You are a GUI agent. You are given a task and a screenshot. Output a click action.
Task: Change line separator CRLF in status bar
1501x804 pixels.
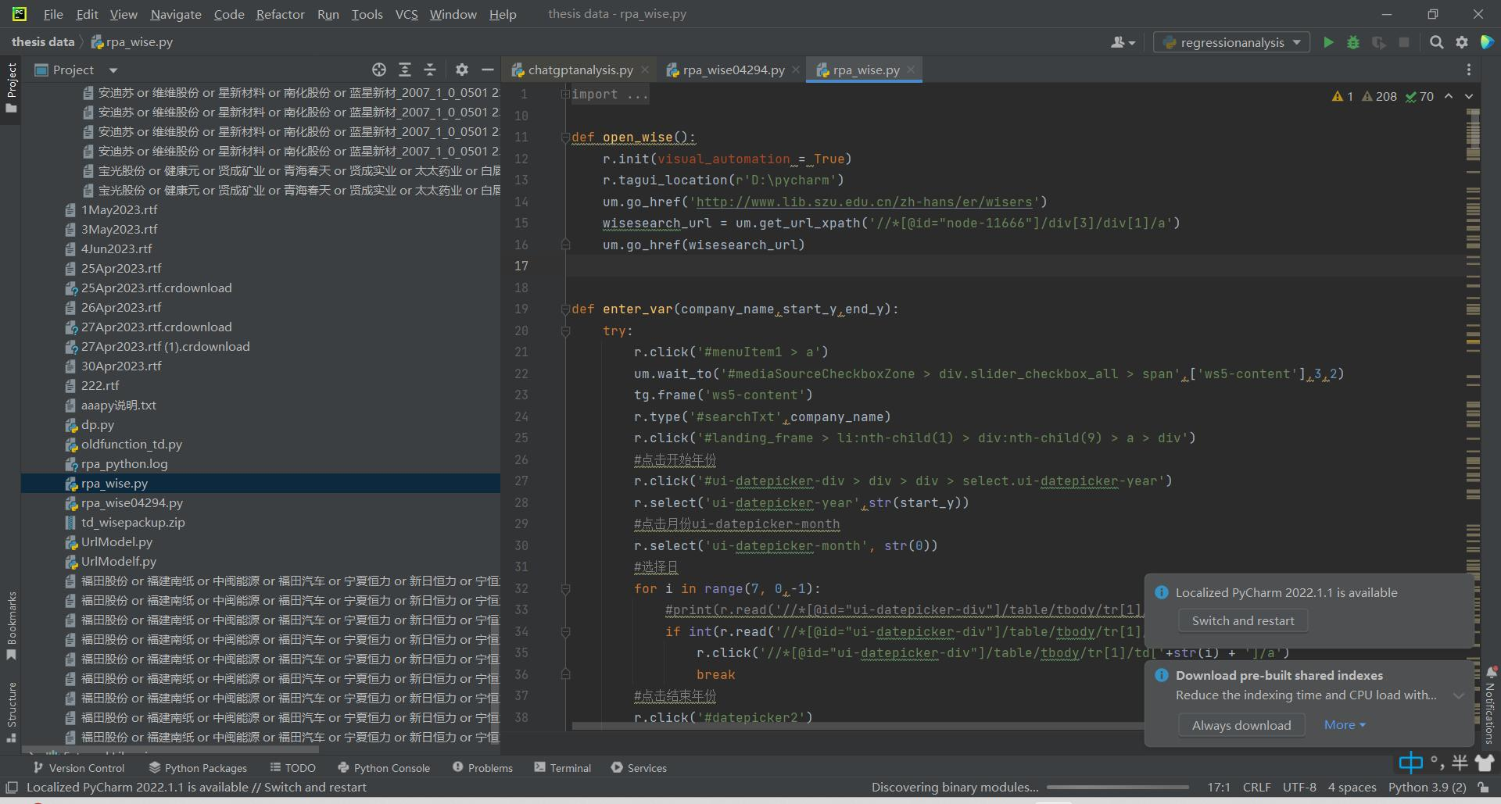tap(1256, 787)
